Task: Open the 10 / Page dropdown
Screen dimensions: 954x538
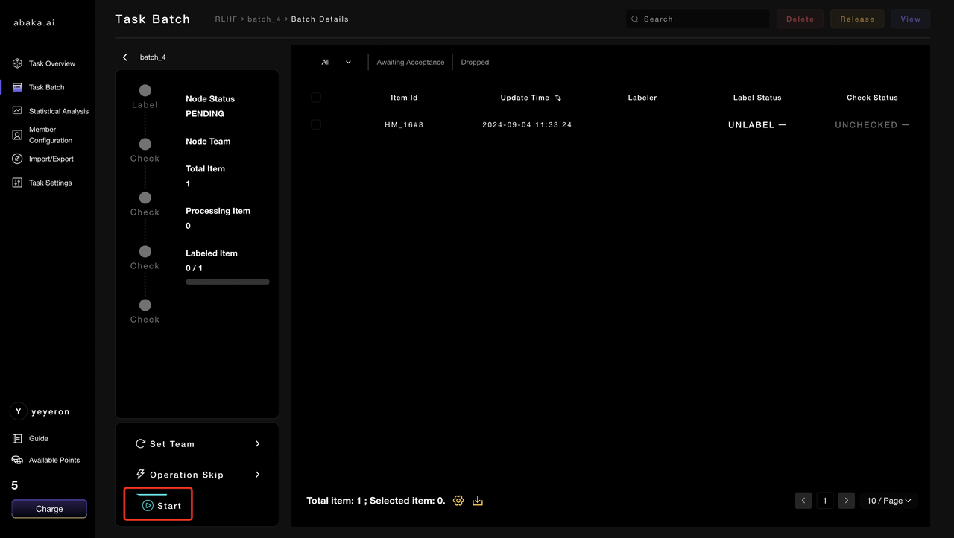Action: coord(888,501)
